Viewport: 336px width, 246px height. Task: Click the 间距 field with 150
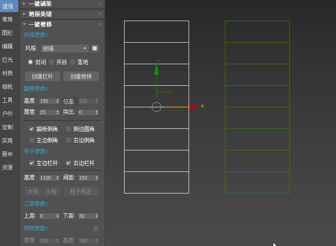point(86,178)
